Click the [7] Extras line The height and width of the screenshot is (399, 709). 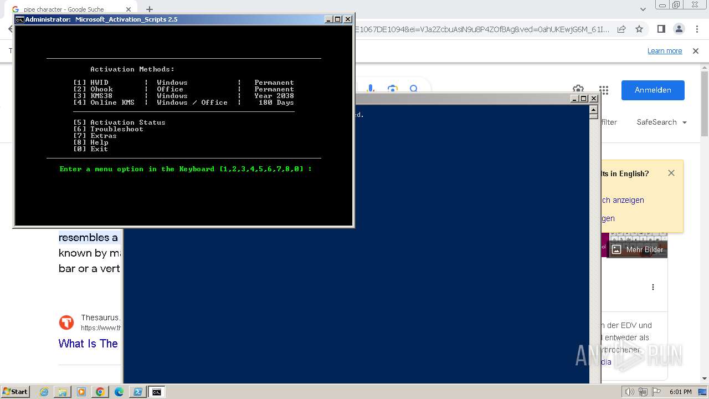(x=95, y=136)
